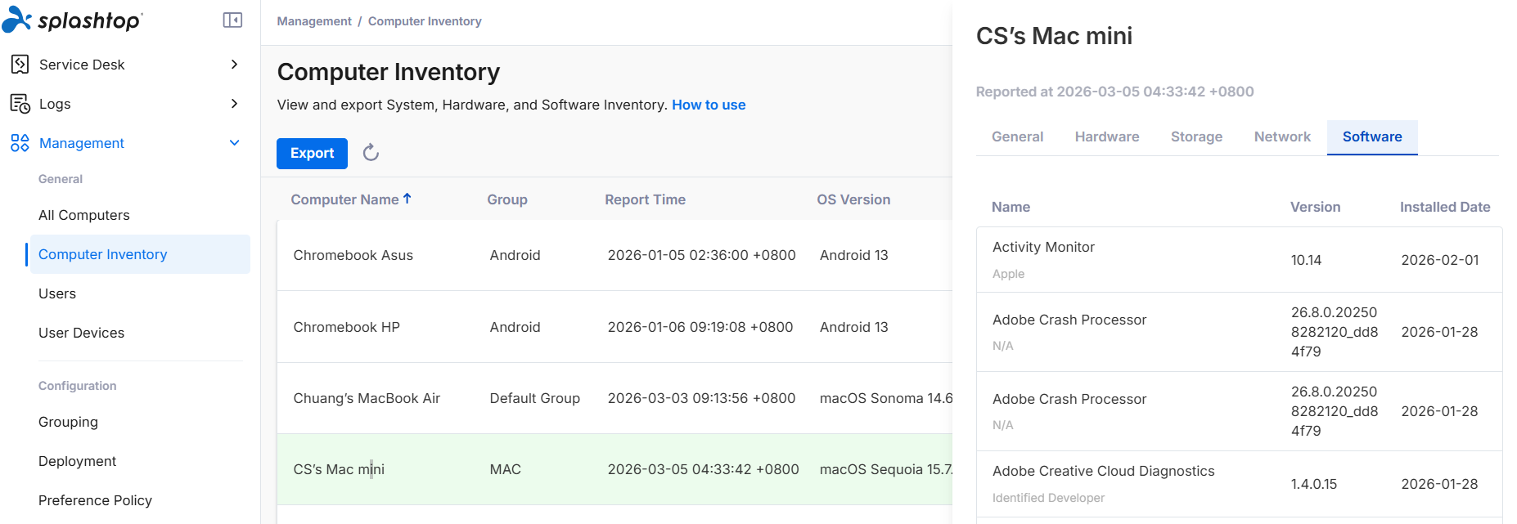Image resolution: width=1517 pixels, height=524 pixels.
Task: Sort by Group column header
Action: click(507, 199)
